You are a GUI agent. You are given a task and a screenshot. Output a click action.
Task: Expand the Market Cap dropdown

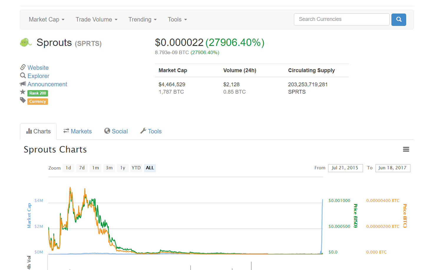coord(47,19)
